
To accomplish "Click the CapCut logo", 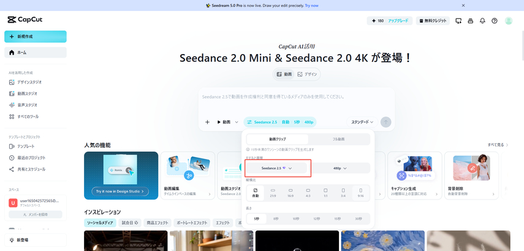I will (25, 20).
